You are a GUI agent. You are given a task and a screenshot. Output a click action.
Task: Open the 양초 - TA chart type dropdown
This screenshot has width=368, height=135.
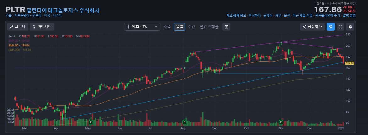pos(142,27)
